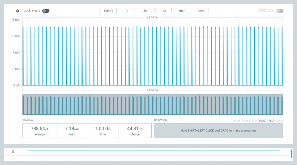Click the digital channels vertical scrollbar
Screen dimensions: 297x165
click(x=291, y=154)
